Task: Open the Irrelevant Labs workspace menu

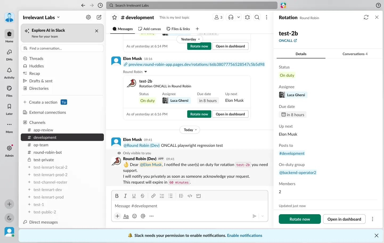Action: click(x=41, y=18)
